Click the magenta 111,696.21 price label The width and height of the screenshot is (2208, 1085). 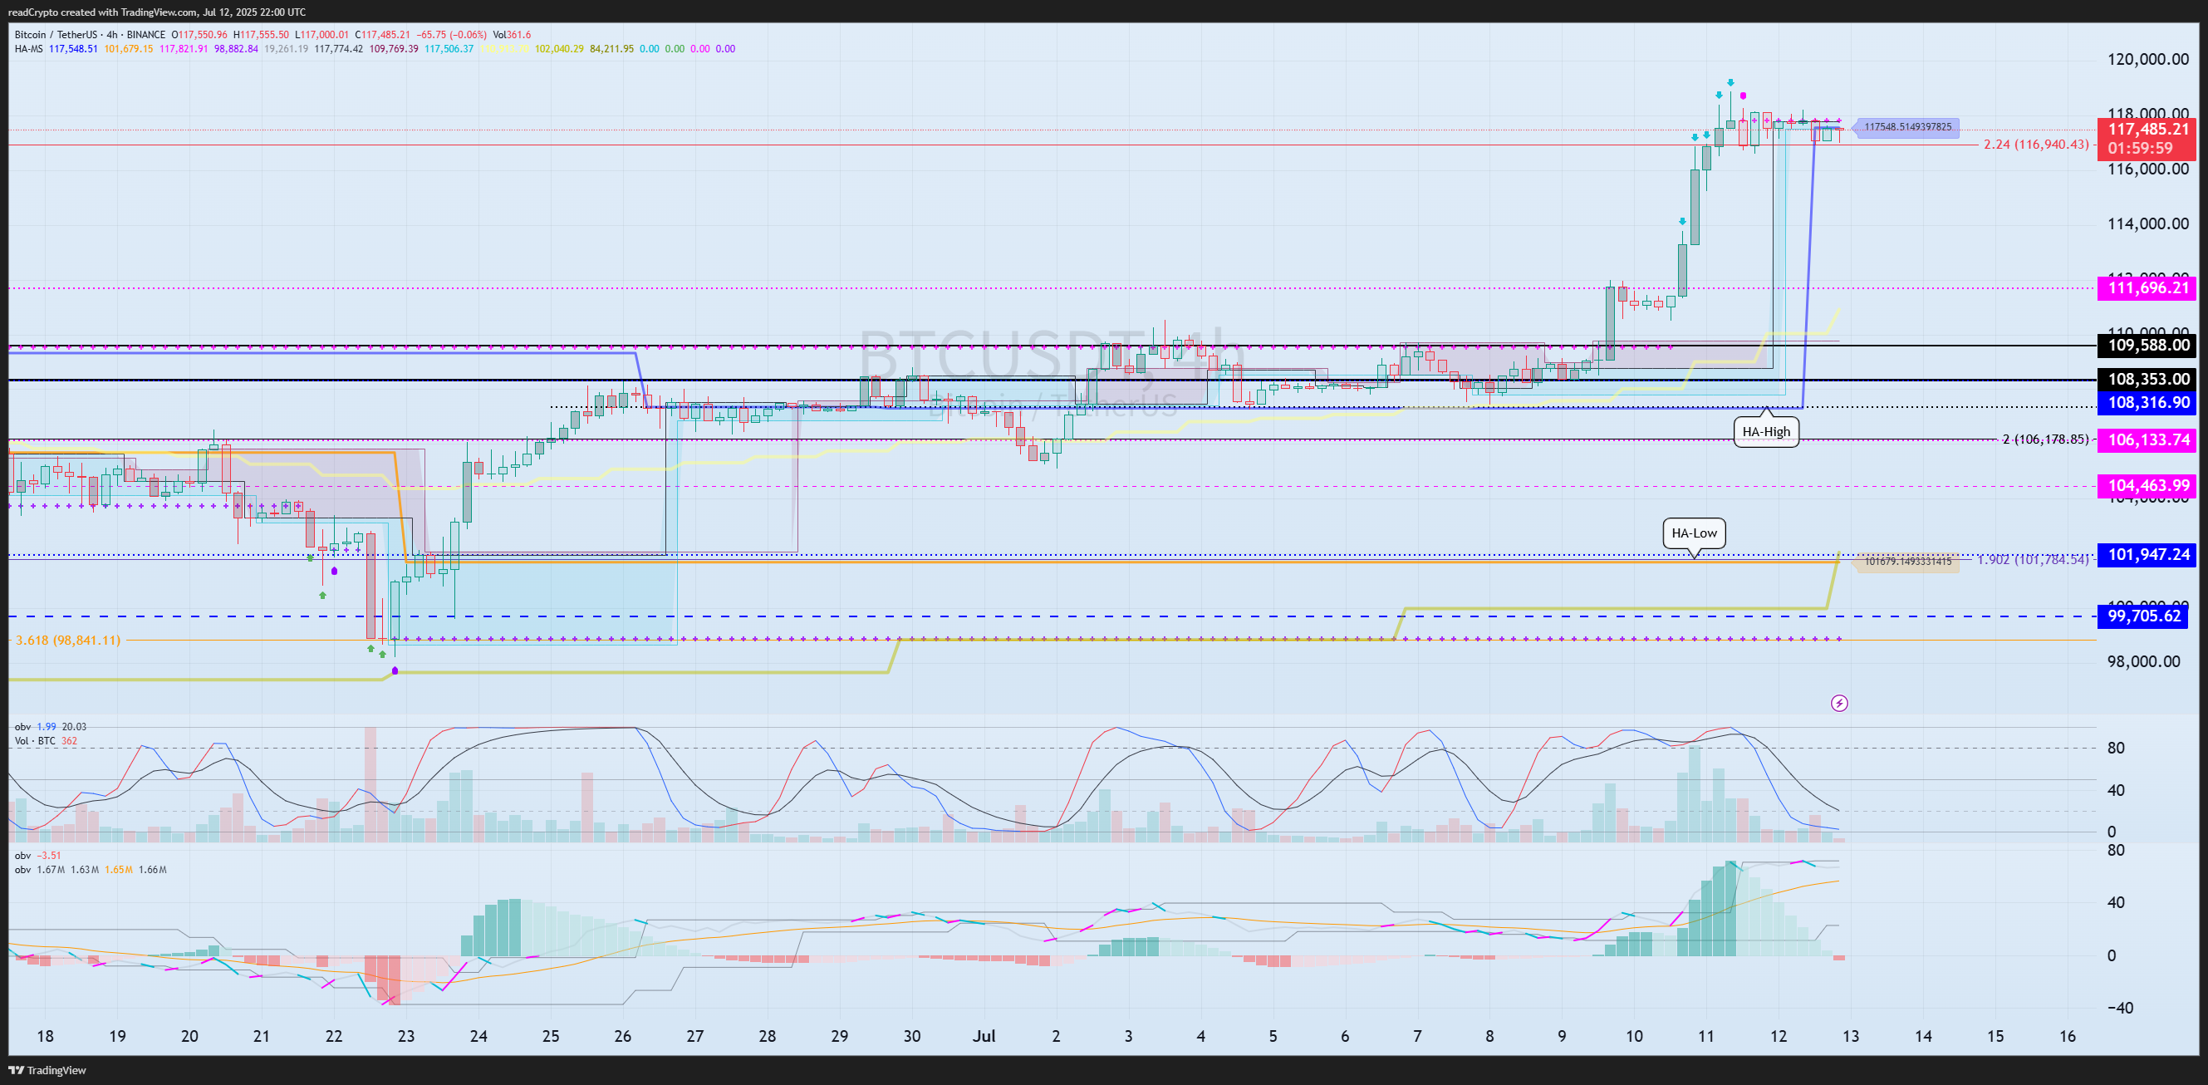pos(2147,288)
